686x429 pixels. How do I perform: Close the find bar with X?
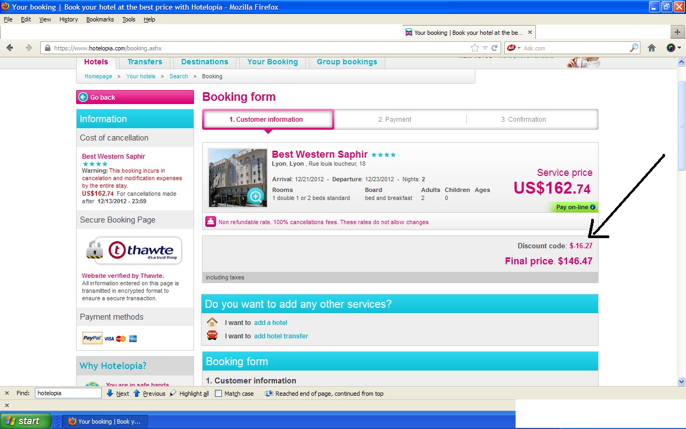click(7, 393)
